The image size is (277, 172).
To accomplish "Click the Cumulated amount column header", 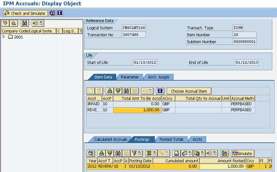I will 176,161.
